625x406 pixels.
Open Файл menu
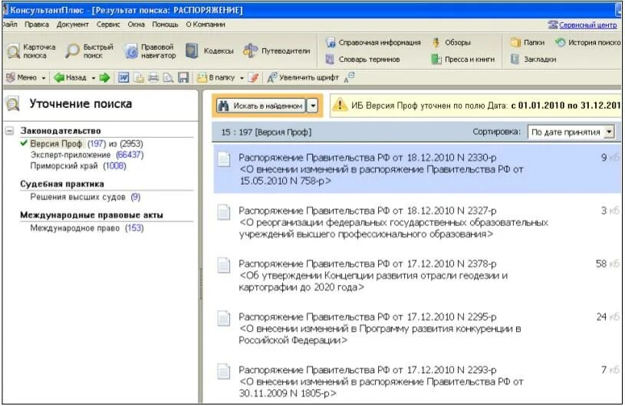pos(9,25)
